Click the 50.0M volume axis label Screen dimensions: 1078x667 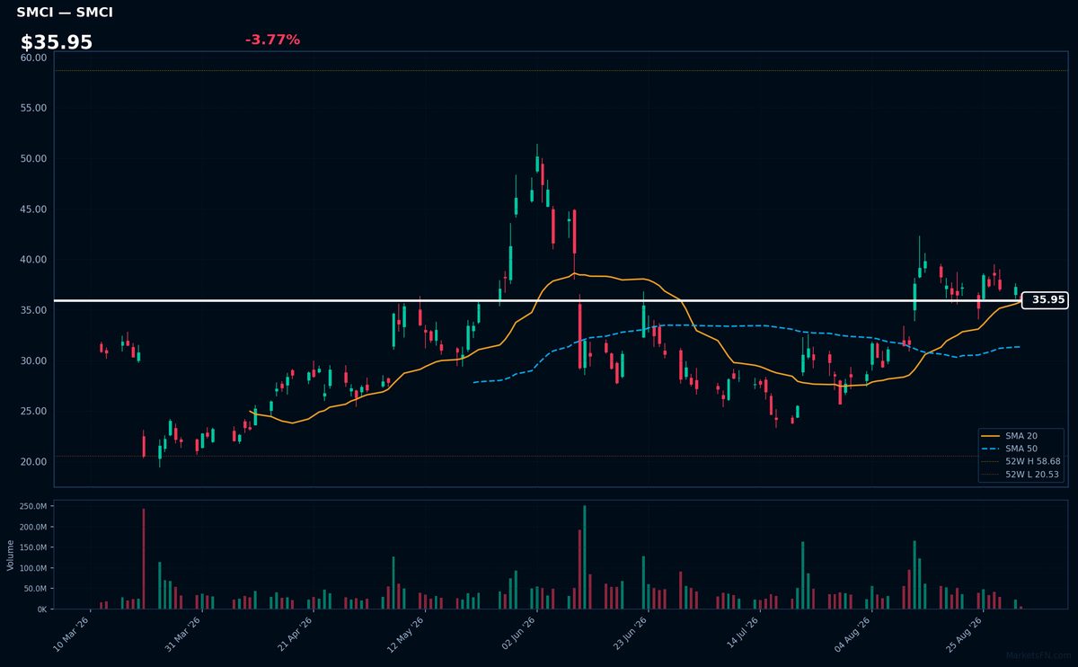coord(35,589)
